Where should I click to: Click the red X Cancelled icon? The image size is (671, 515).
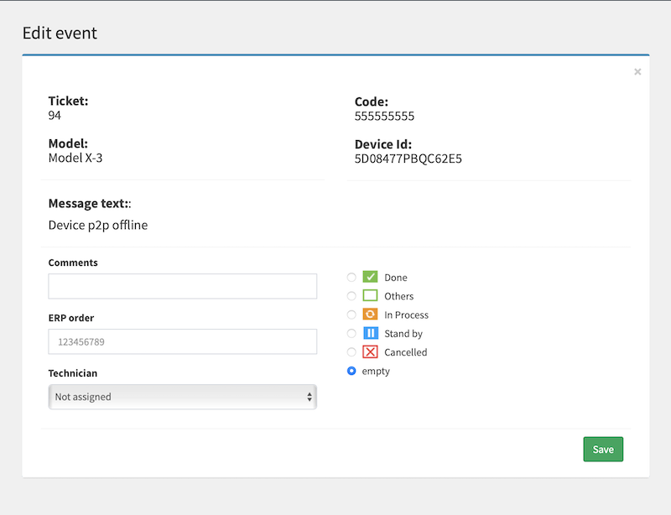[x=370, y=352]
